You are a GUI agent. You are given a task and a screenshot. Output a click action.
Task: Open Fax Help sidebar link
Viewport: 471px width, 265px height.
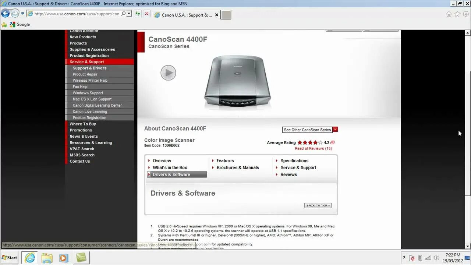coord(80,87)
